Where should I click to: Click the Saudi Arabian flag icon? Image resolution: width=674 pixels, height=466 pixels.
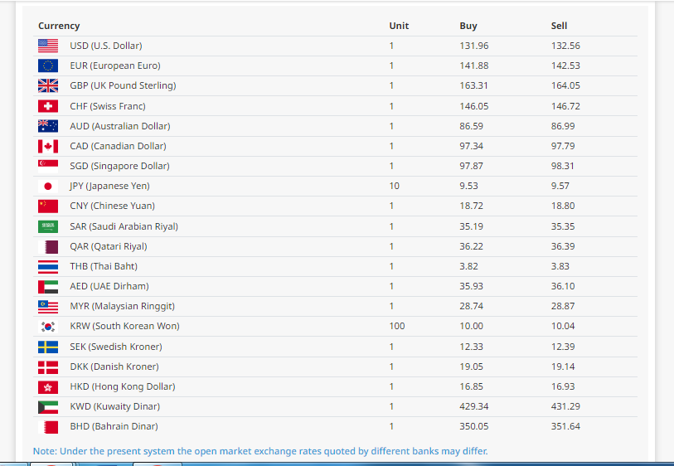click(x=48, y=226)
